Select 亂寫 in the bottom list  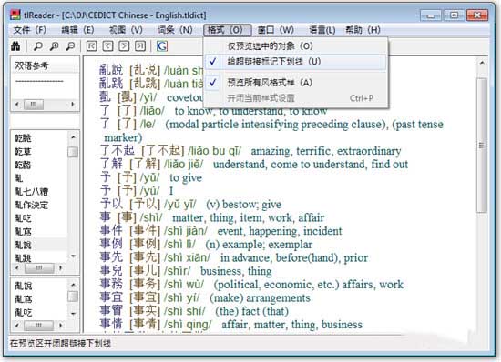pyautogui.click(x=24, y=299)
